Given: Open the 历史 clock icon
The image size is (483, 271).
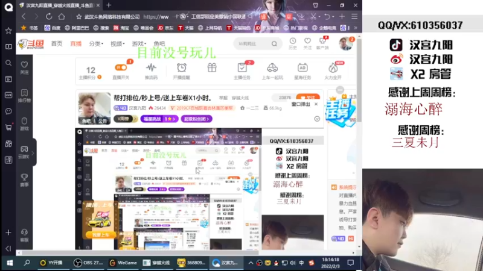Looking at the screenshot, I should (293, 43).
